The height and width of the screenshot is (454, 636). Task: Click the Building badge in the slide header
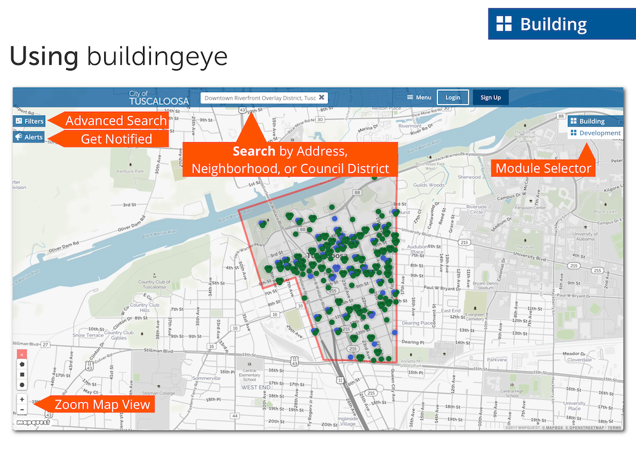[562, 24]
